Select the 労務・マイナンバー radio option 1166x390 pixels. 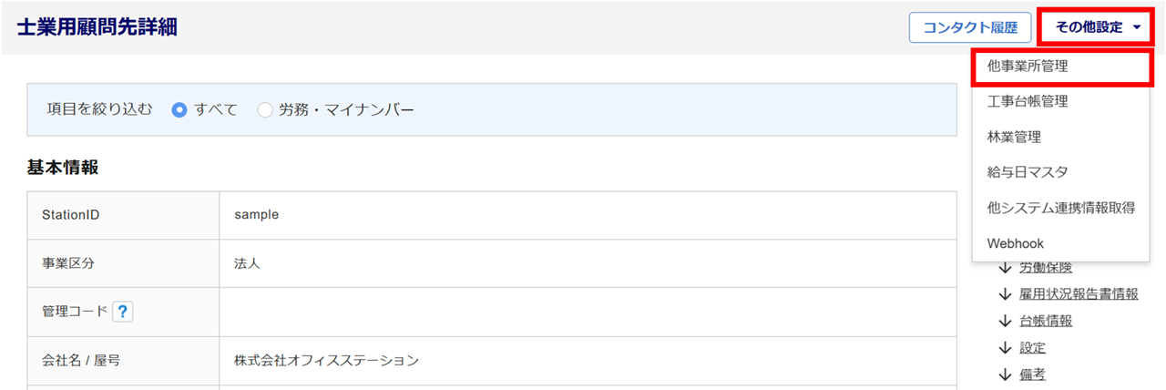[x=265, y=109]
